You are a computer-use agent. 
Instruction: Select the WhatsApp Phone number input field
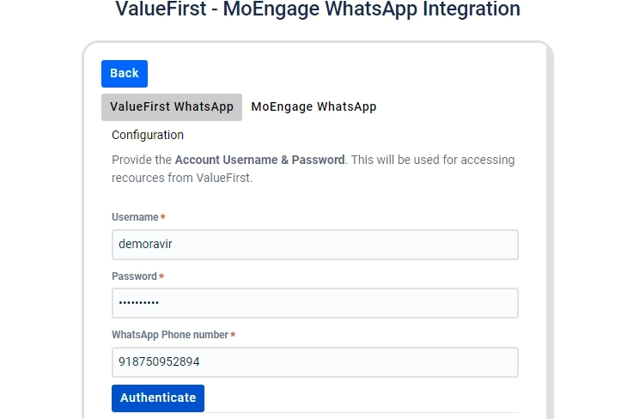[x=314, y=362]
